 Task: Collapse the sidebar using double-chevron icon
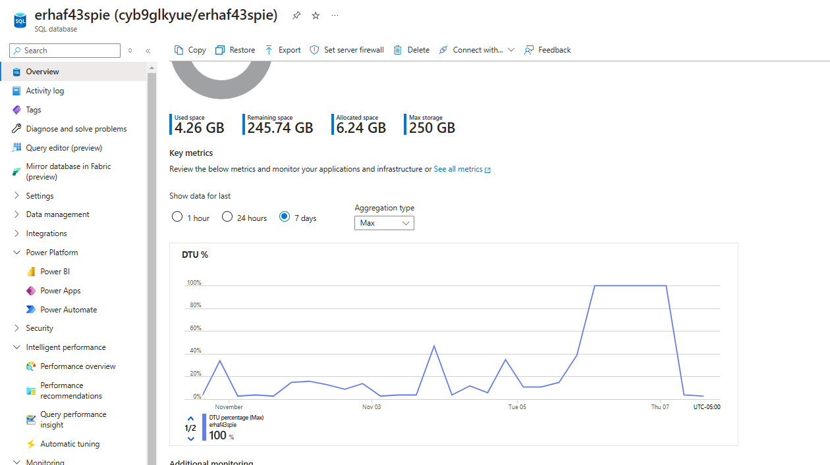click(x=148, y=51)
